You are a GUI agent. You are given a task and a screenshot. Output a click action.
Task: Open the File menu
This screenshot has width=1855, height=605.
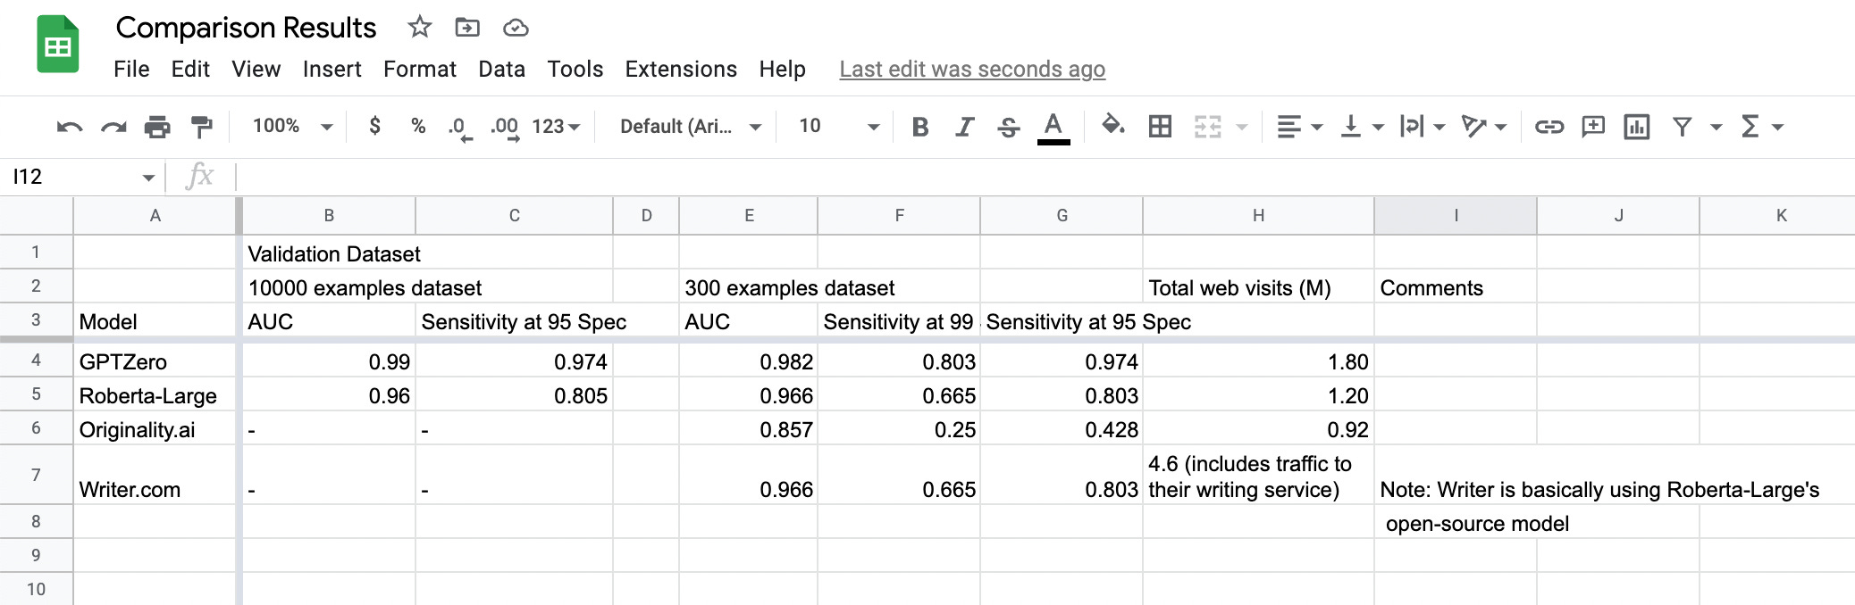point(131,69)
